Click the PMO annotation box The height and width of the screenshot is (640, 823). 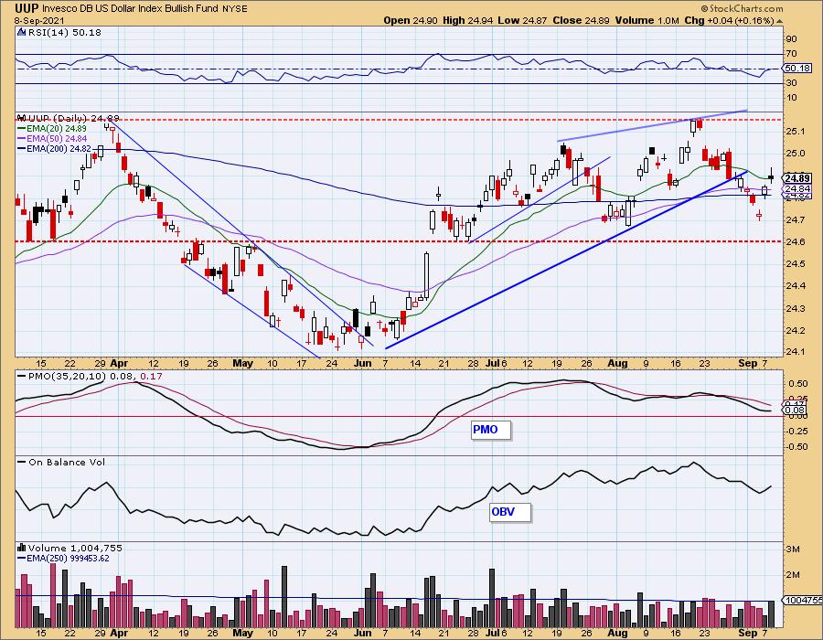coord(491,430)
